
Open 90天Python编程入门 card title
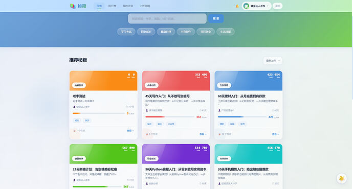point(176,170)
